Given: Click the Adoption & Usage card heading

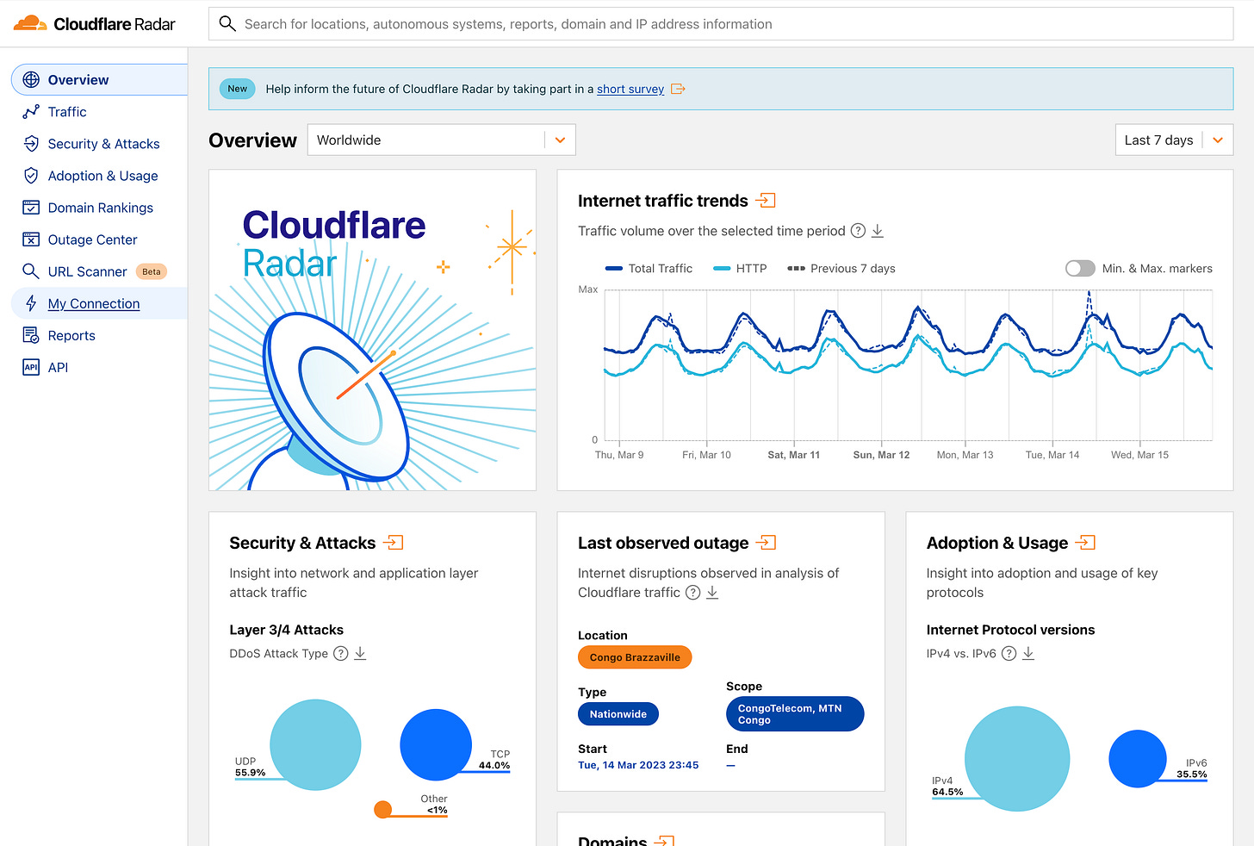Looking at the screenshot, I should click(997, 543).
